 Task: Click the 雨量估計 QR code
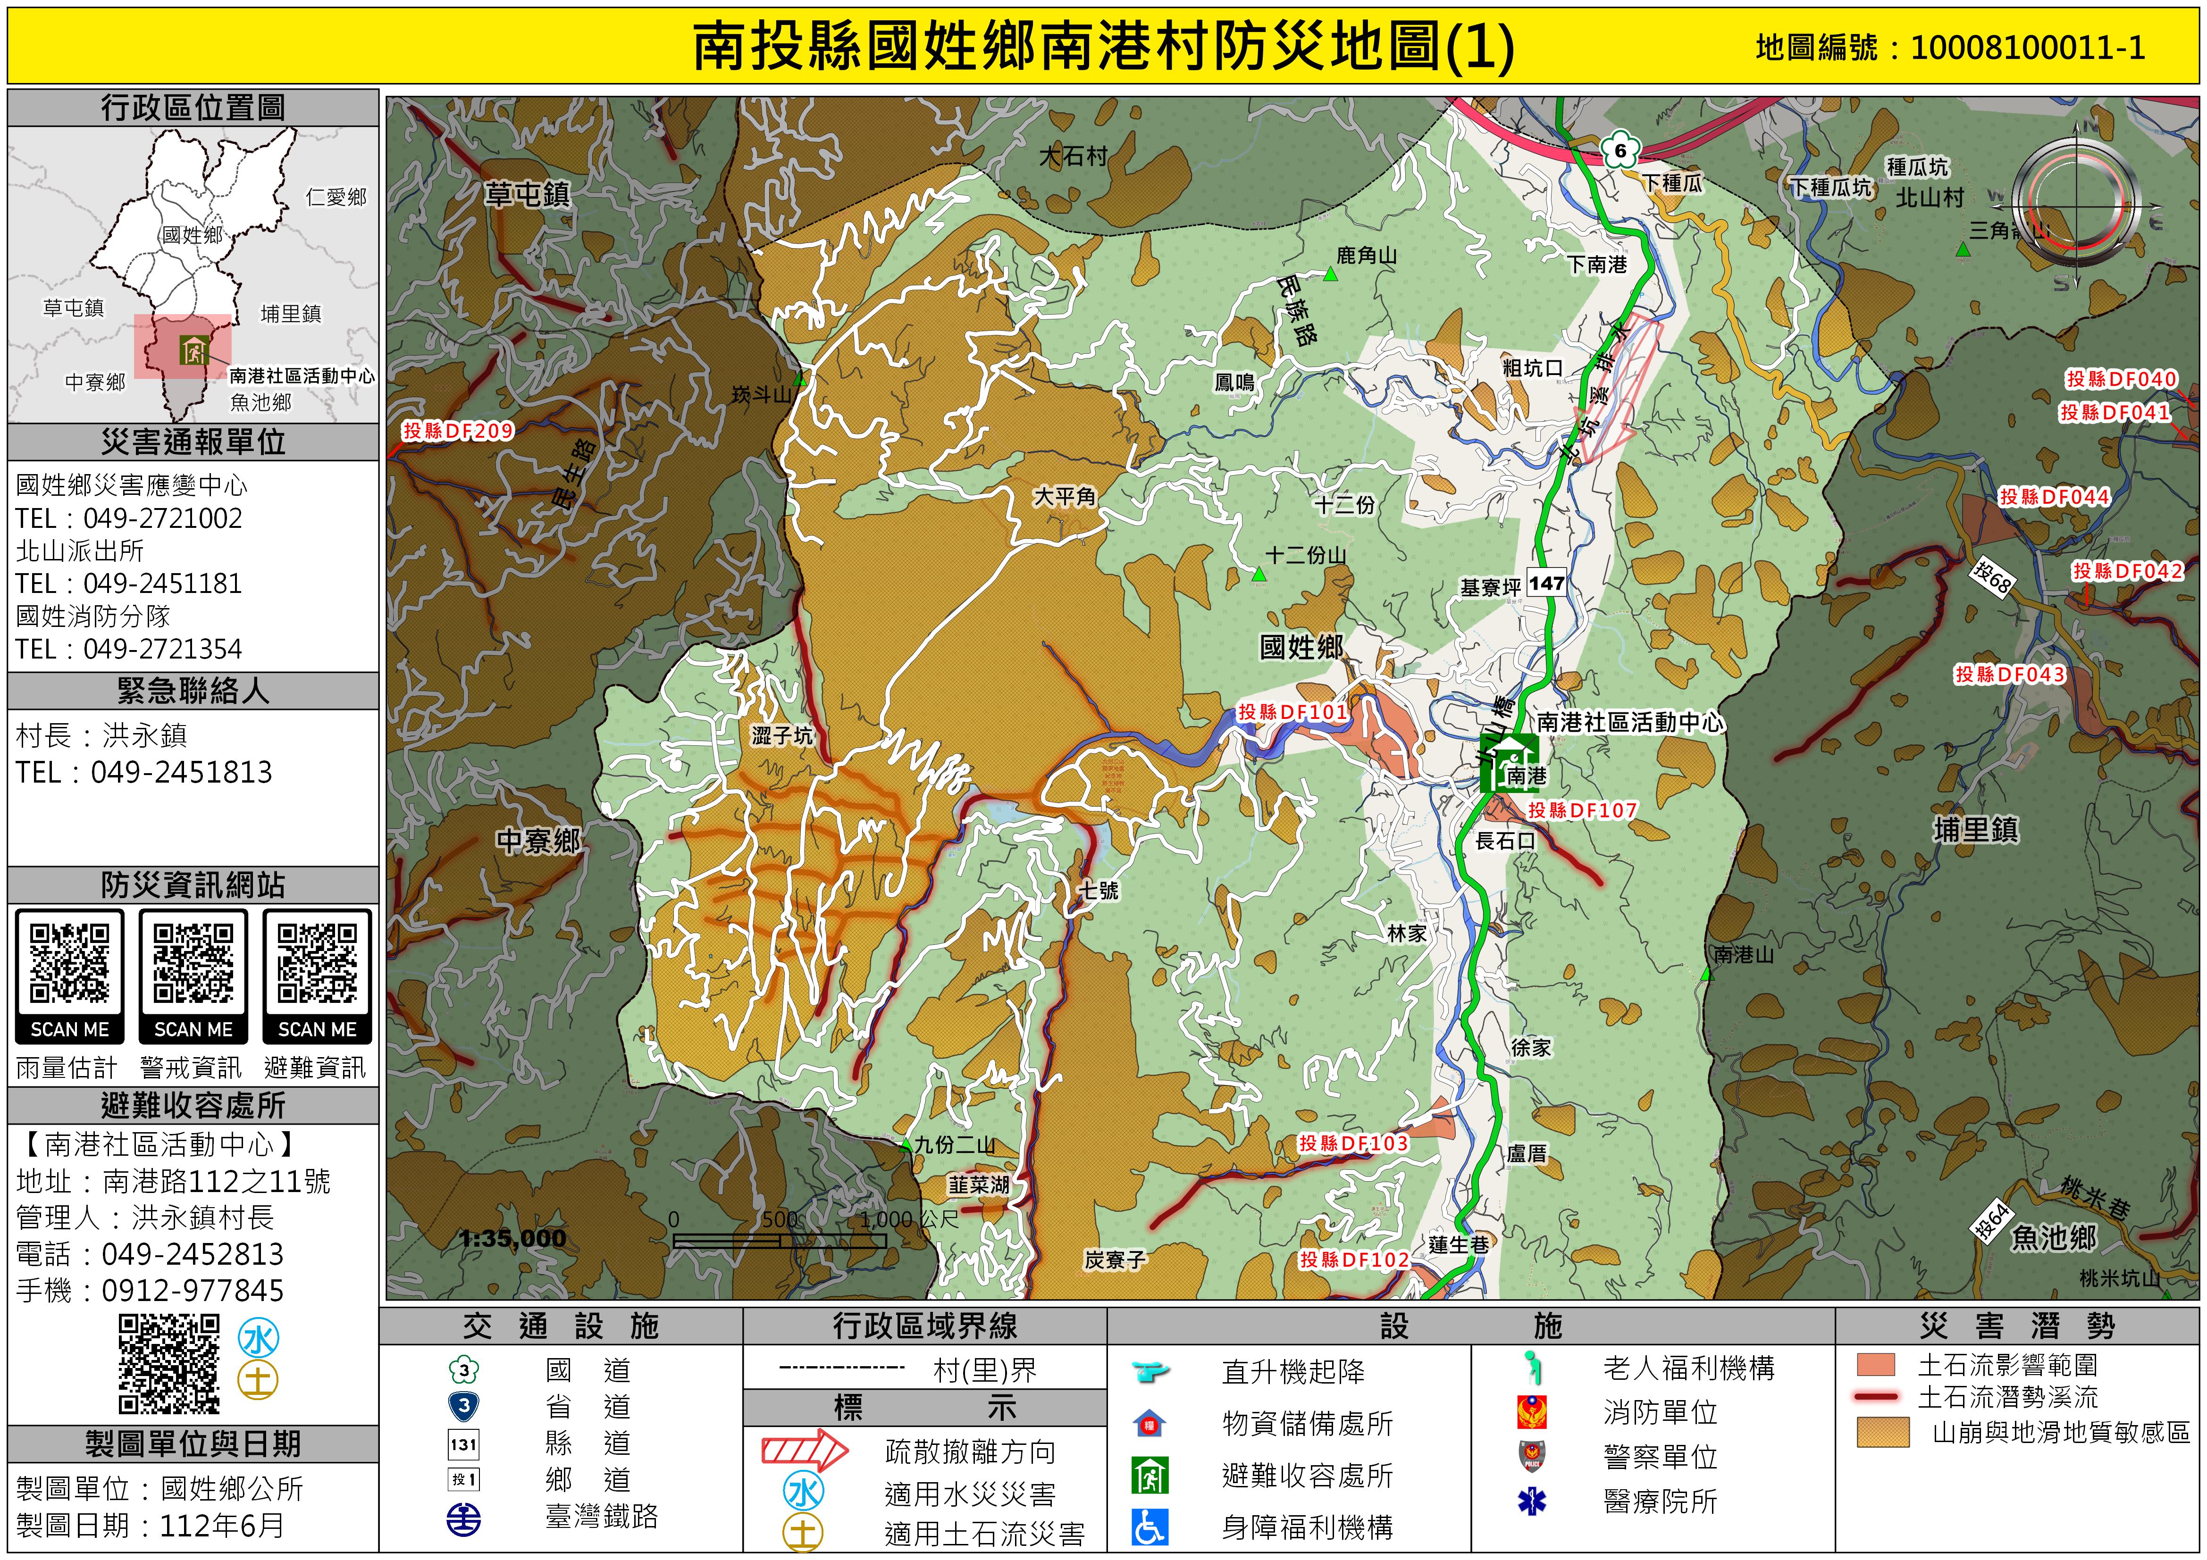(x=69, y=963)
